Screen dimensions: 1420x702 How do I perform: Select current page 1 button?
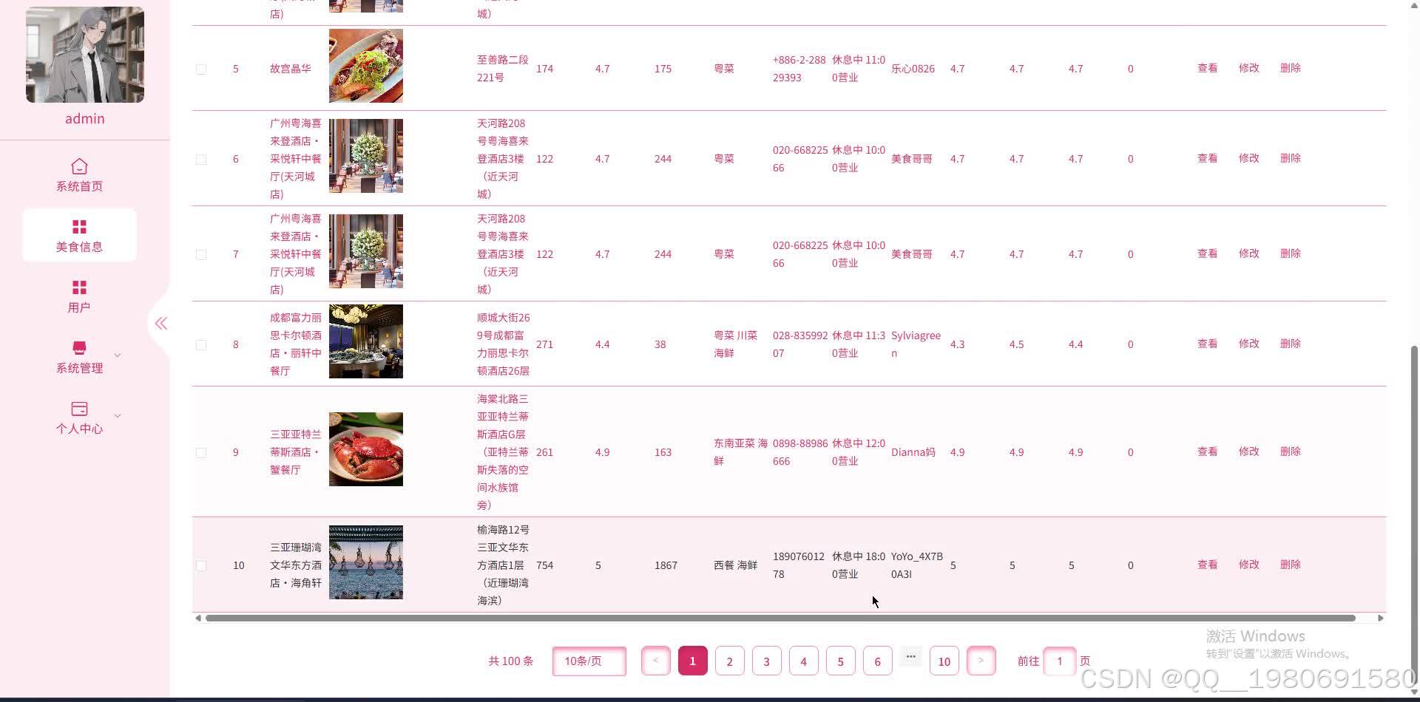click(692, 661)
